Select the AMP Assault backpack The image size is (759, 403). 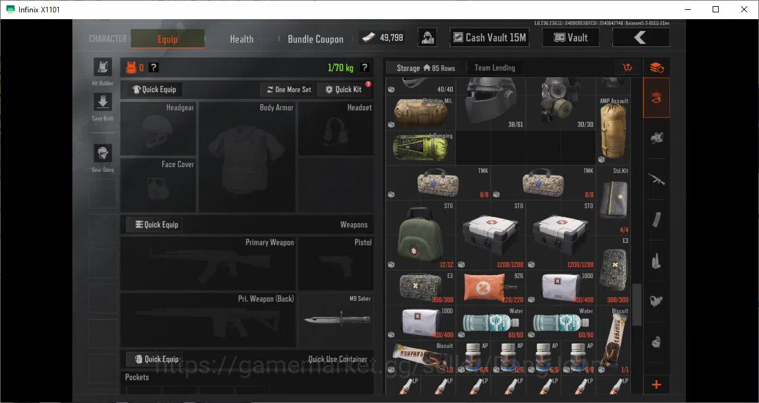tap(614, 130)
